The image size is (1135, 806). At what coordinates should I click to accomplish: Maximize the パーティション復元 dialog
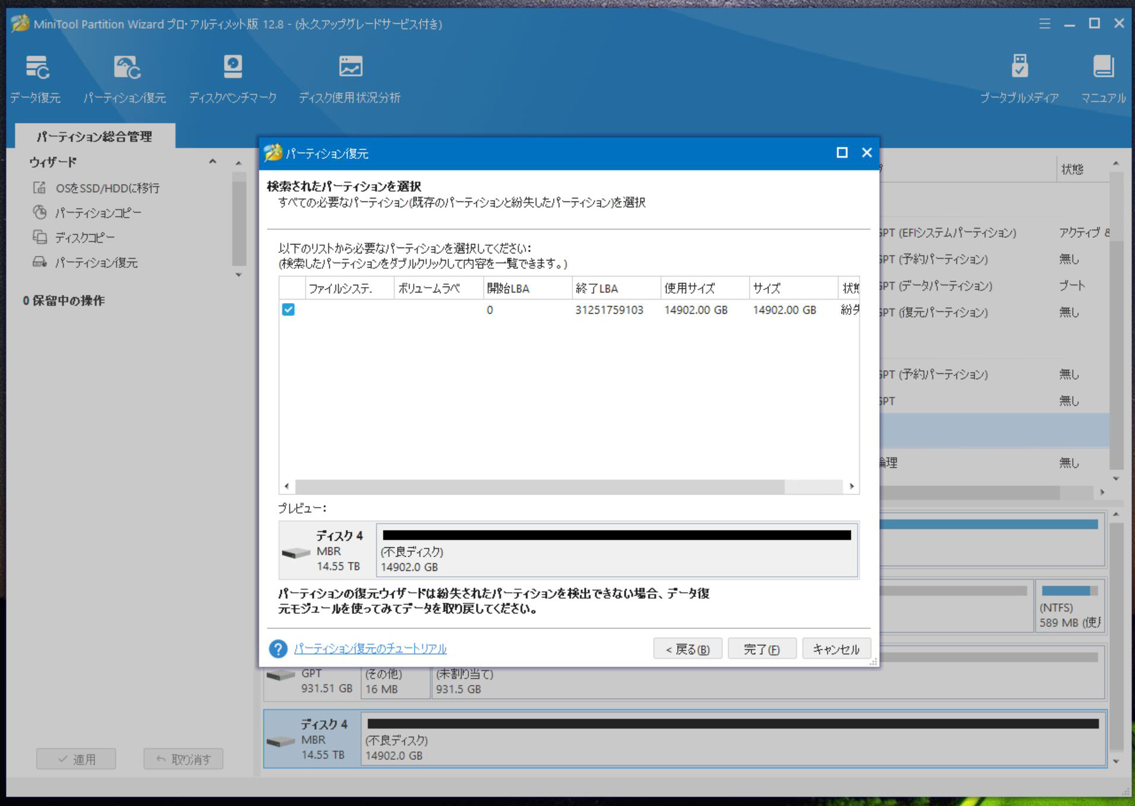842,153
